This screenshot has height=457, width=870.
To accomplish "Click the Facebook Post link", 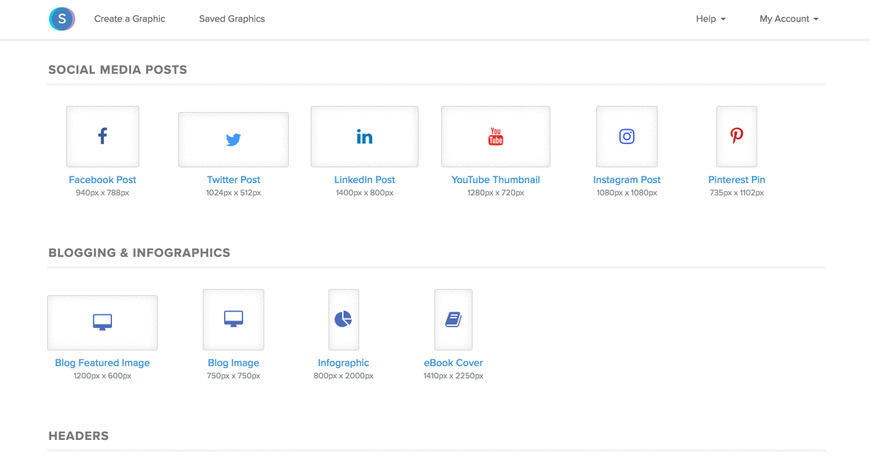I will (x=102, y=180).
